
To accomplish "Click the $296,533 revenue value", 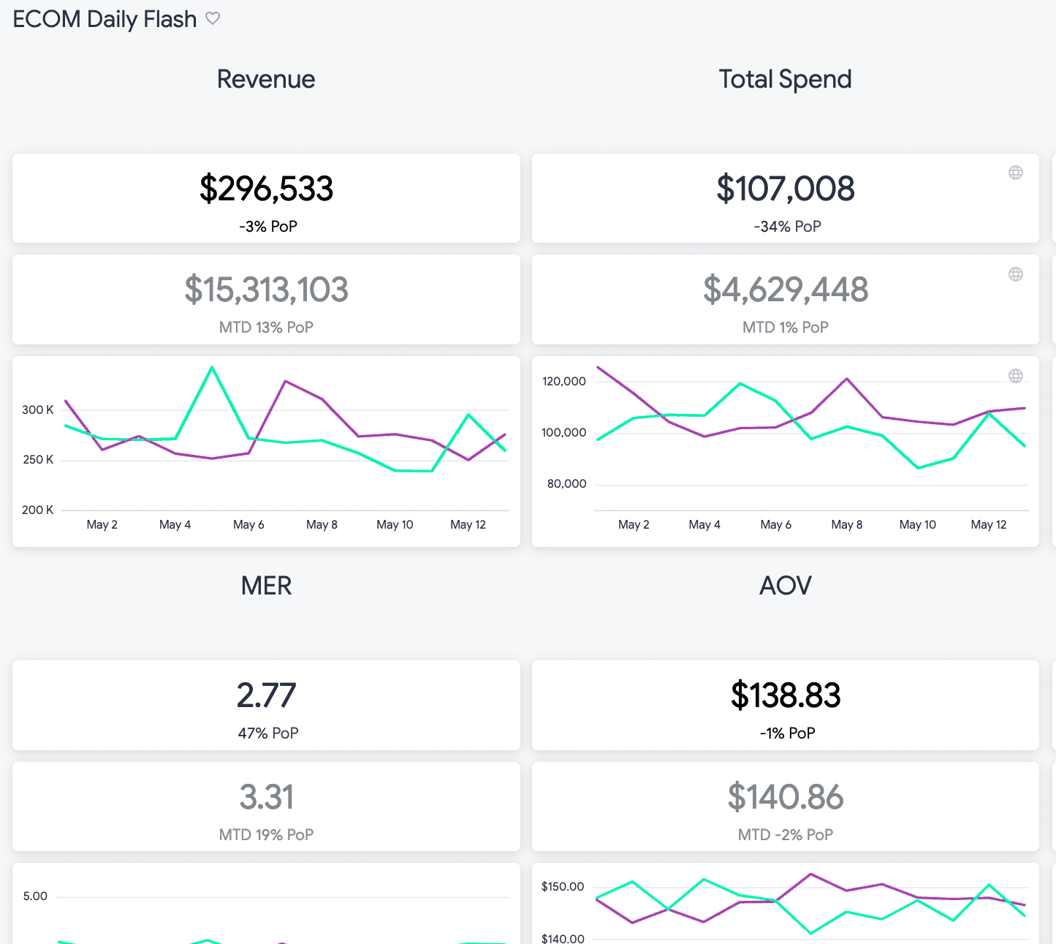I will tap(267, 189).
